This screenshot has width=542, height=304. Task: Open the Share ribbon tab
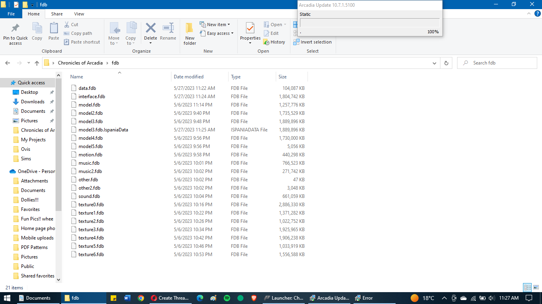57,14
